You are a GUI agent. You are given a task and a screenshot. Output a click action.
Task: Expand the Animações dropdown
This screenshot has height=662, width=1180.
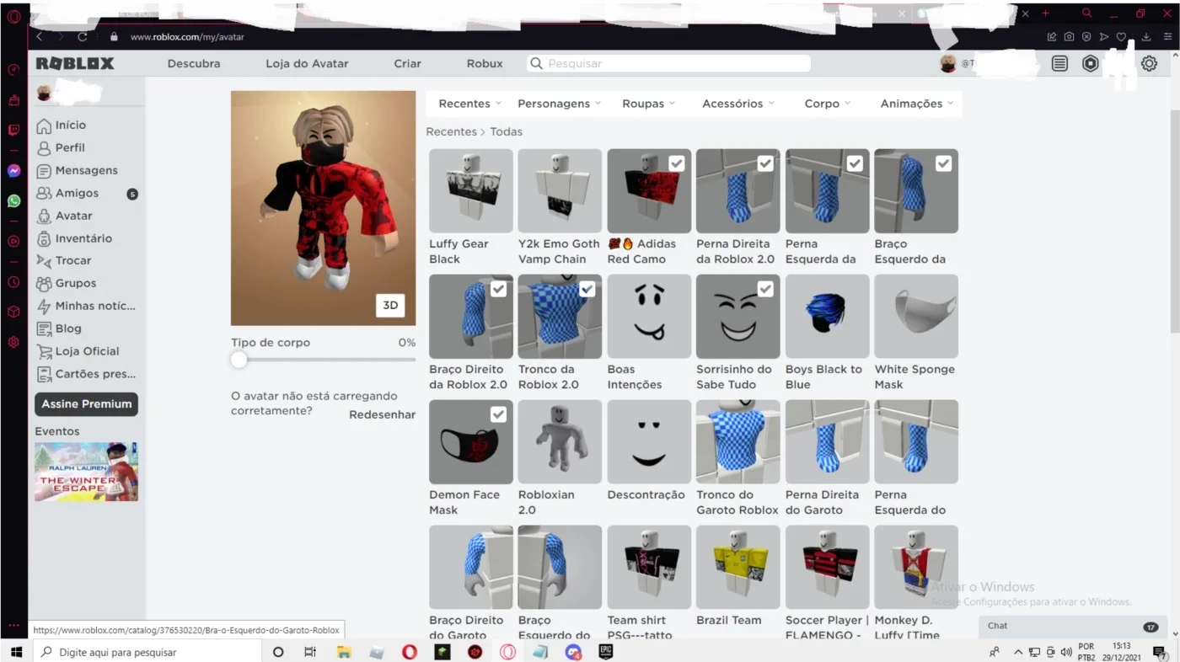(x=917, y=104)
